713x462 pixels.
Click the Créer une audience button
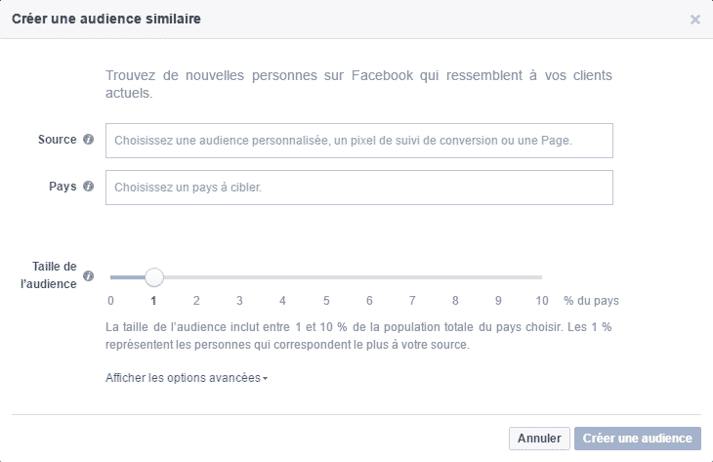[638, 439]
